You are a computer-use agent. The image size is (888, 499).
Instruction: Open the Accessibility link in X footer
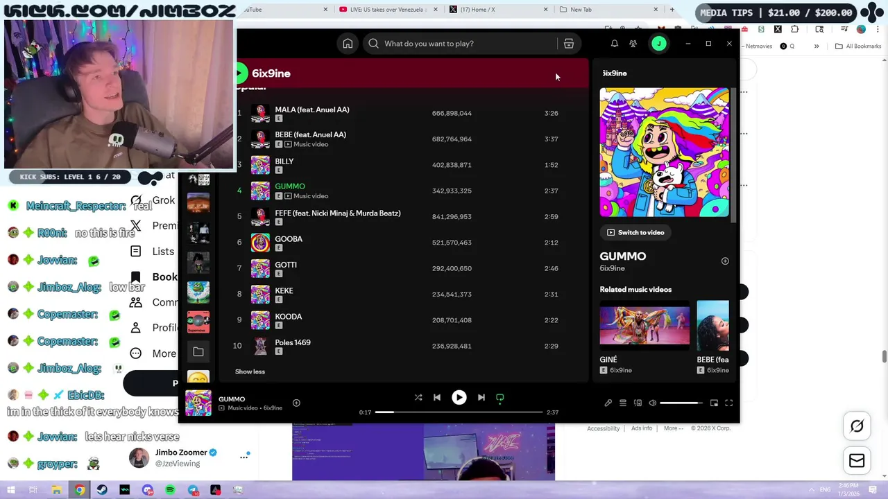click(x=603, y=428)
